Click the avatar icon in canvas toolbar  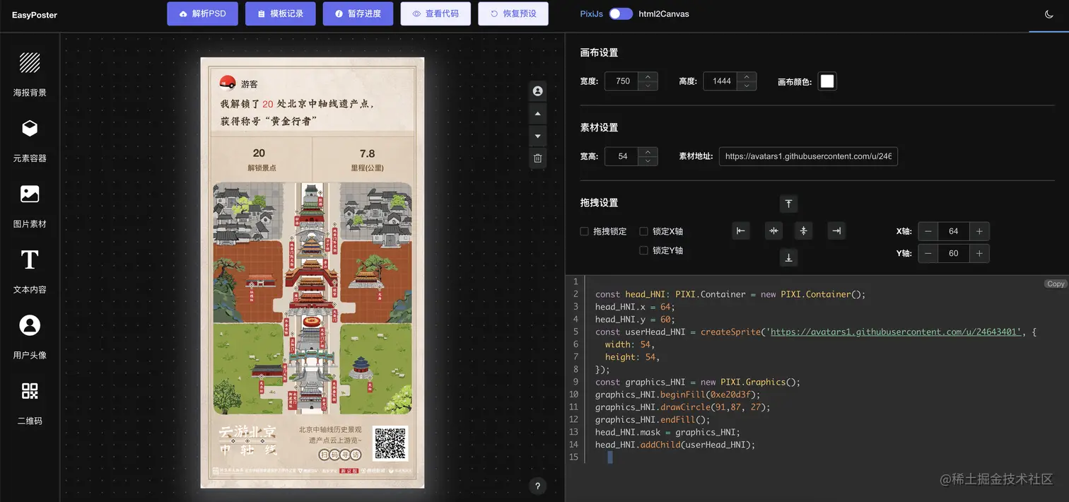pyautogui.click(x=538, y=91)
